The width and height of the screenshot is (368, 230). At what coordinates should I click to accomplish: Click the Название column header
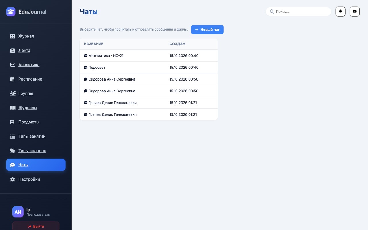tap(93, 44)
